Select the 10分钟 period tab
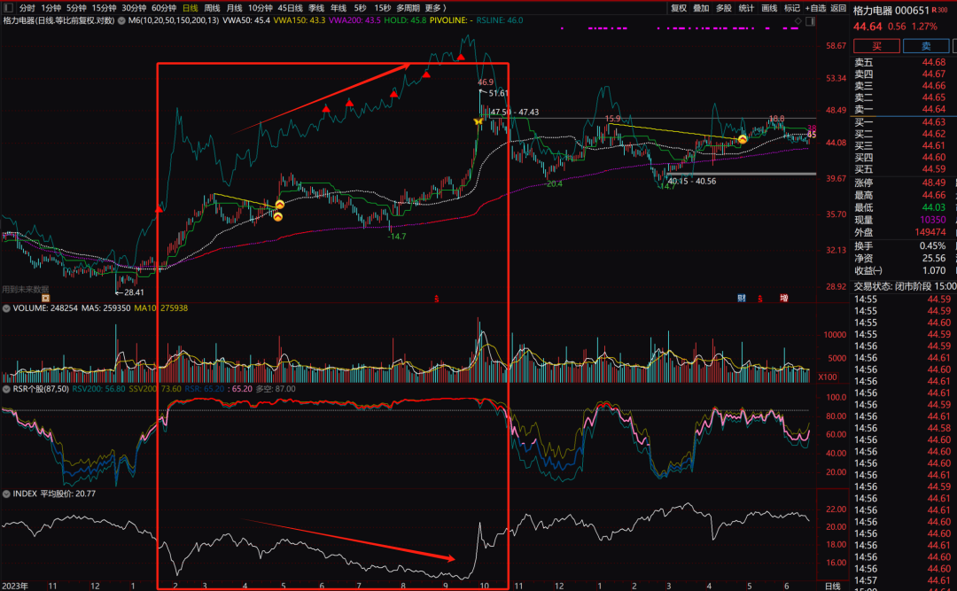The width and height of the screenshot is (957, 591). pyautogui.click(x=260, y=8)
